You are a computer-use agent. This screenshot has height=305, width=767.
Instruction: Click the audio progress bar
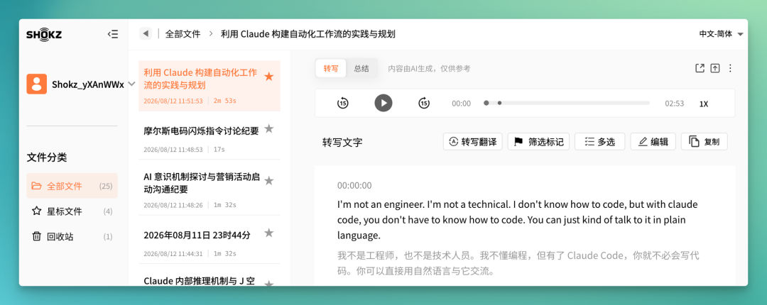click(567, 103)
